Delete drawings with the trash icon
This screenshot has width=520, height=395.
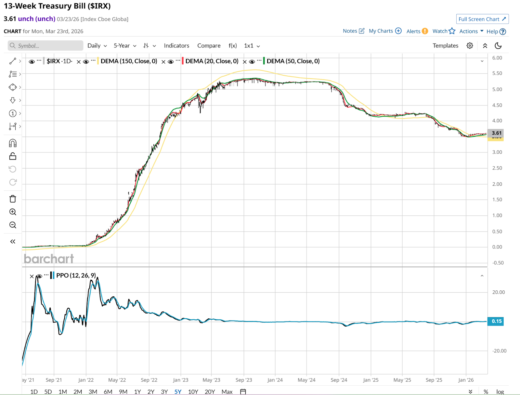tap(13, 199)
